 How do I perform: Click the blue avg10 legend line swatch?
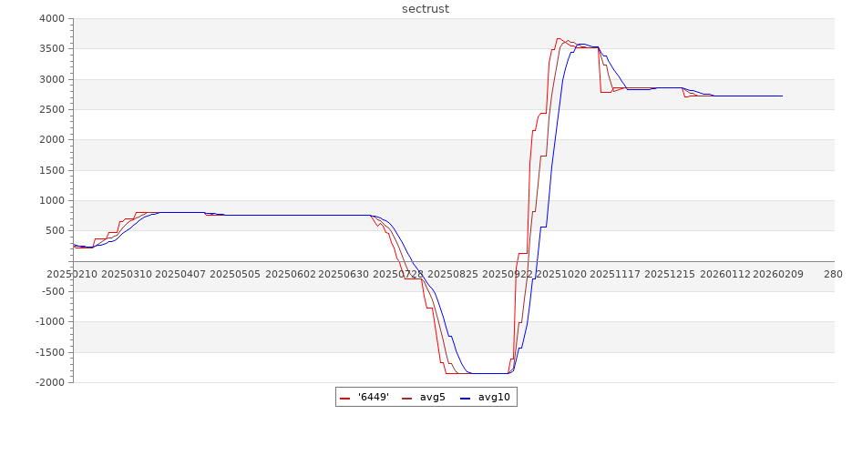click(465, 398)
